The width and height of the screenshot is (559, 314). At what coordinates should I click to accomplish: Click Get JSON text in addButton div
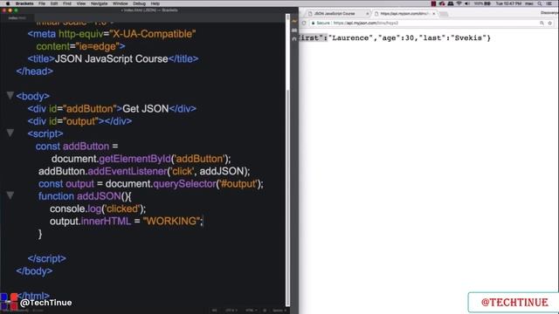(x=146, y=108)
